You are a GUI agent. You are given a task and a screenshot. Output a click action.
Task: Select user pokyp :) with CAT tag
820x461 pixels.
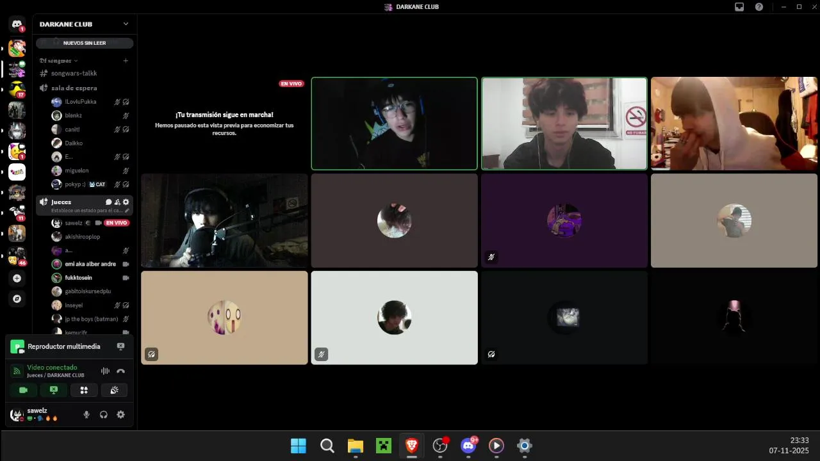point(90,184)
